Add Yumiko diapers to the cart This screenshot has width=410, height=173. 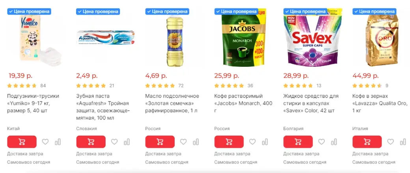click(x=22, y=142)
